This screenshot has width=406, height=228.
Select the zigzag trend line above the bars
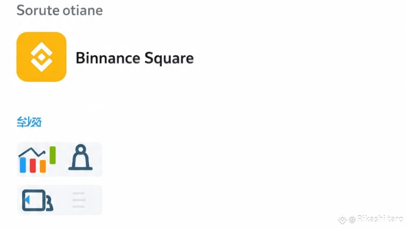coord(32,153)
